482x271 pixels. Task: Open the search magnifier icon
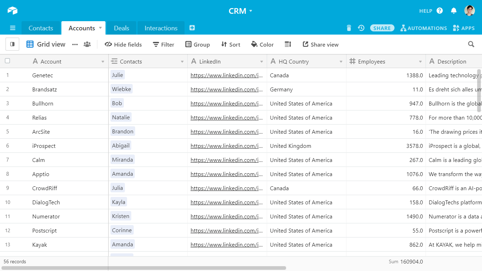tap(471, 44)
